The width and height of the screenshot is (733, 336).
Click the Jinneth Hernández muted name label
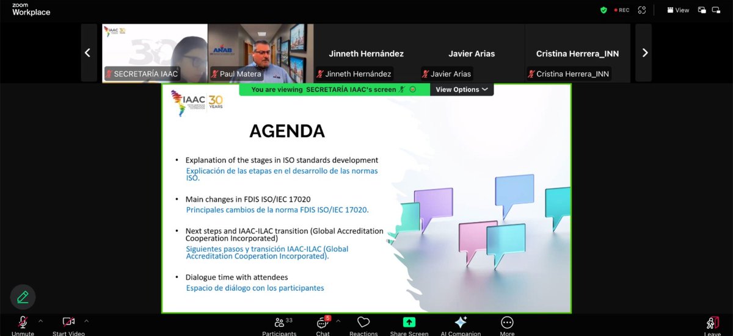[x=354, y=74]
